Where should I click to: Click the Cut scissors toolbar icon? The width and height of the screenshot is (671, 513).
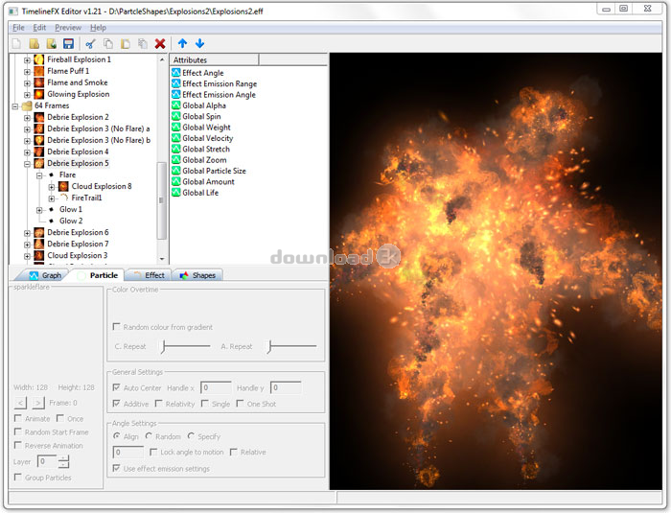click(x=91, y=44)
